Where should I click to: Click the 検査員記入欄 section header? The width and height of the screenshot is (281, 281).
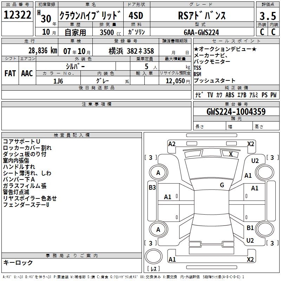72,135
